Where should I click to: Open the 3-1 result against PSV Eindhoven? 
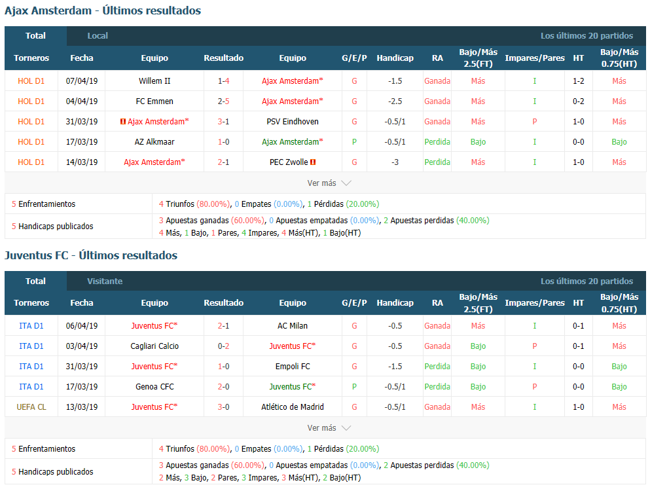(x=223, y=121)
